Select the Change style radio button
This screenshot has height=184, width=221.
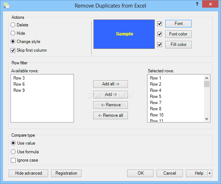(13, 41)
